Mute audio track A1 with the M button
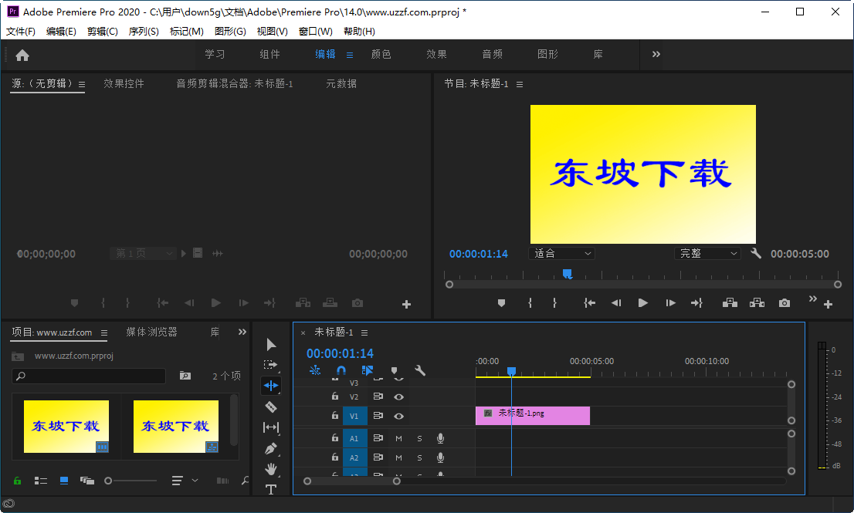The height and width of the screenshot is (513, 854). pos(398,438)
